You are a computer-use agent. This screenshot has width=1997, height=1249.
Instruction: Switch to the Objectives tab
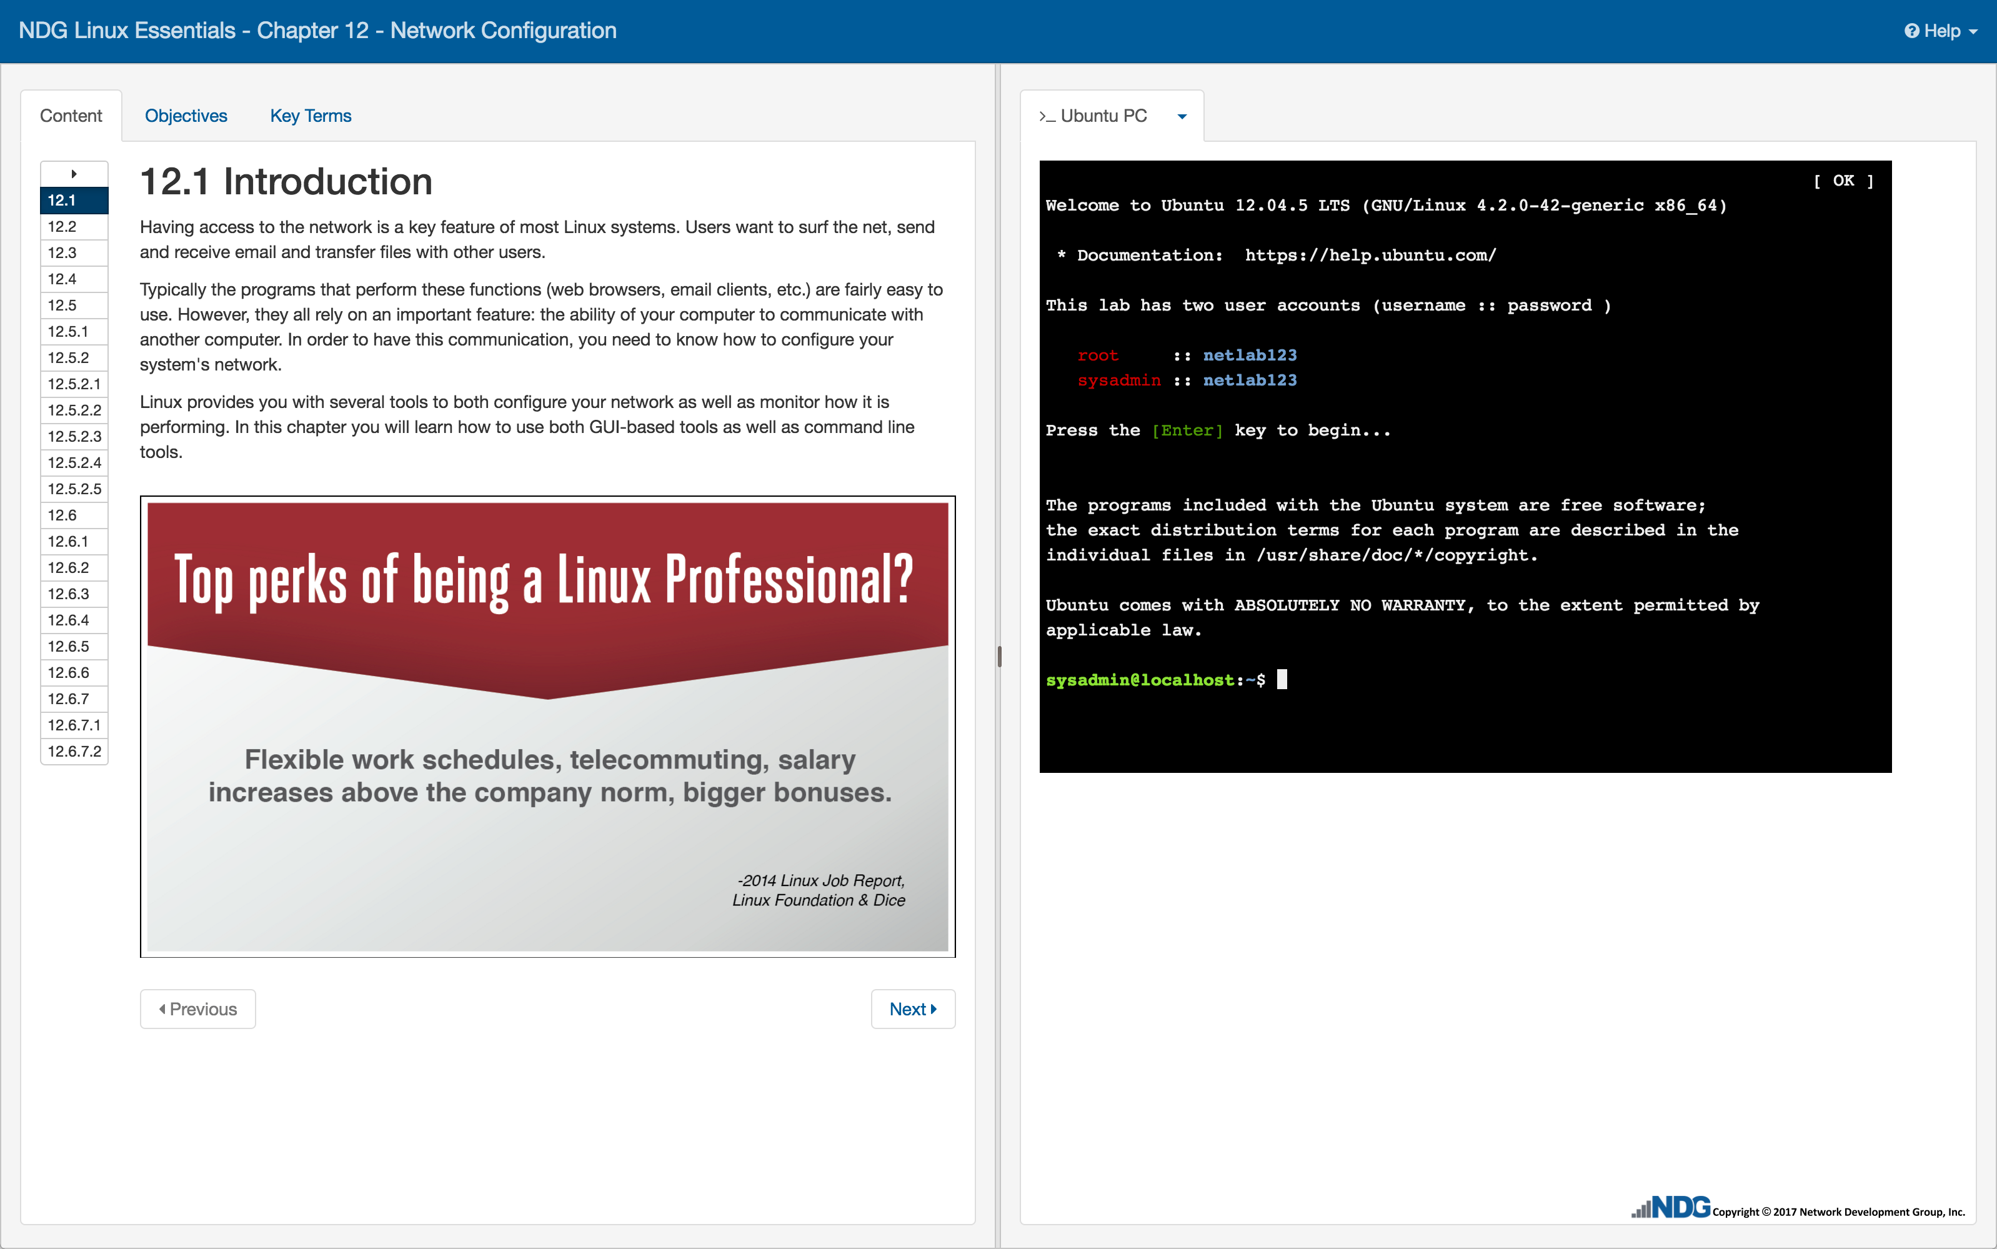point(186,116)
